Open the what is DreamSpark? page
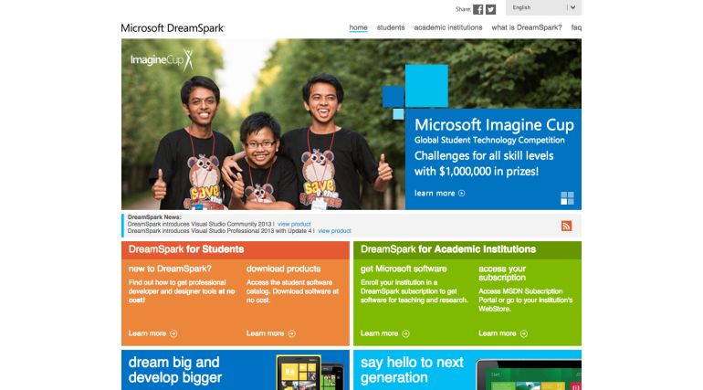Viewport: 703px width, 390px height. tap(526, 27)
